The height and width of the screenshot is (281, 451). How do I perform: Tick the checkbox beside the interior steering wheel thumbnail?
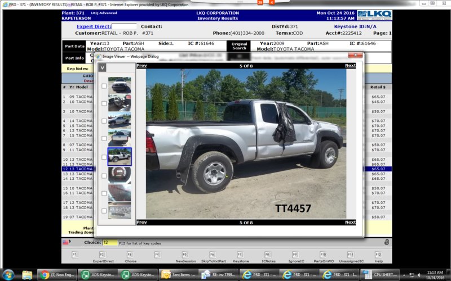(x=104, y=103)
